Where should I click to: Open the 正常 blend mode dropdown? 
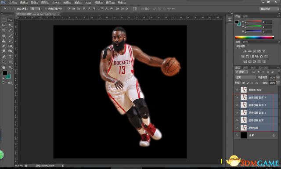pos(245,77)
